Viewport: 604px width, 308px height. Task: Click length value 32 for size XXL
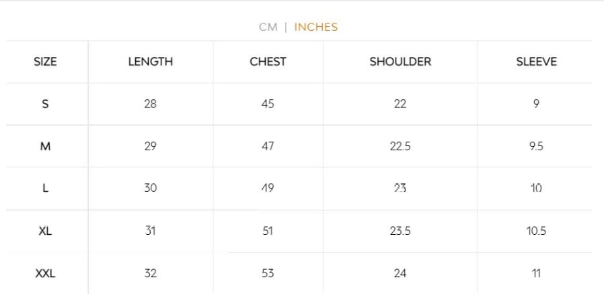(151, 273)
